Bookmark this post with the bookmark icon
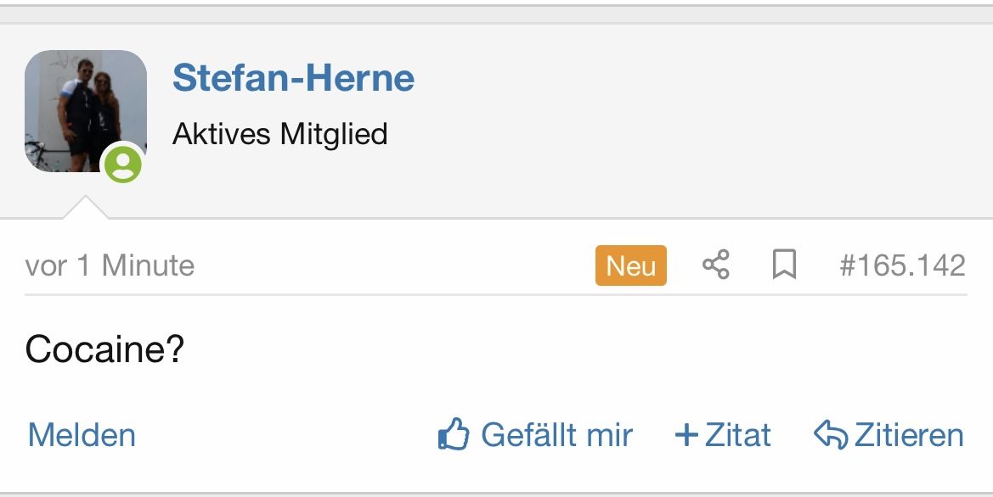Viewport: 993px width, 497px height. point(784,265)
